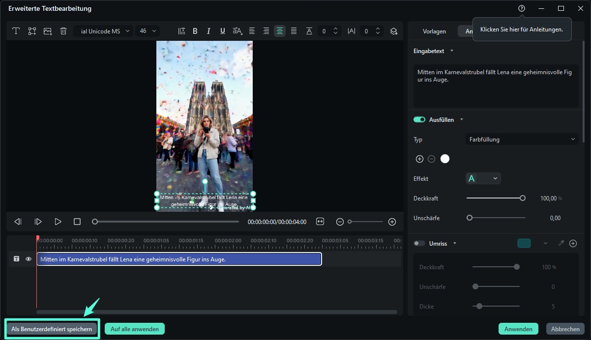Click the eyedropper next to Umriss color
Viewport: 591px width, 340px height.
point(561,243)
